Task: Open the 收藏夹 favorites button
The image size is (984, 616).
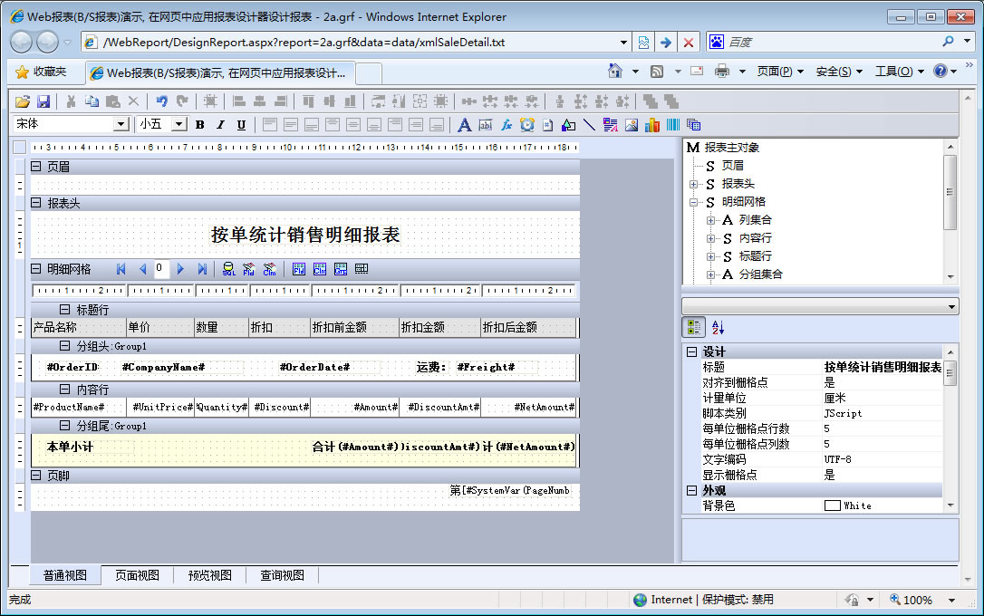Action: click(x=42, y=72)
